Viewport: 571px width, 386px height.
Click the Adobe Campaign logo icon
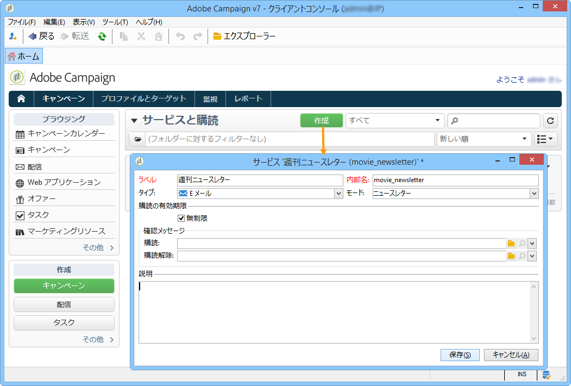coord(17,77)
